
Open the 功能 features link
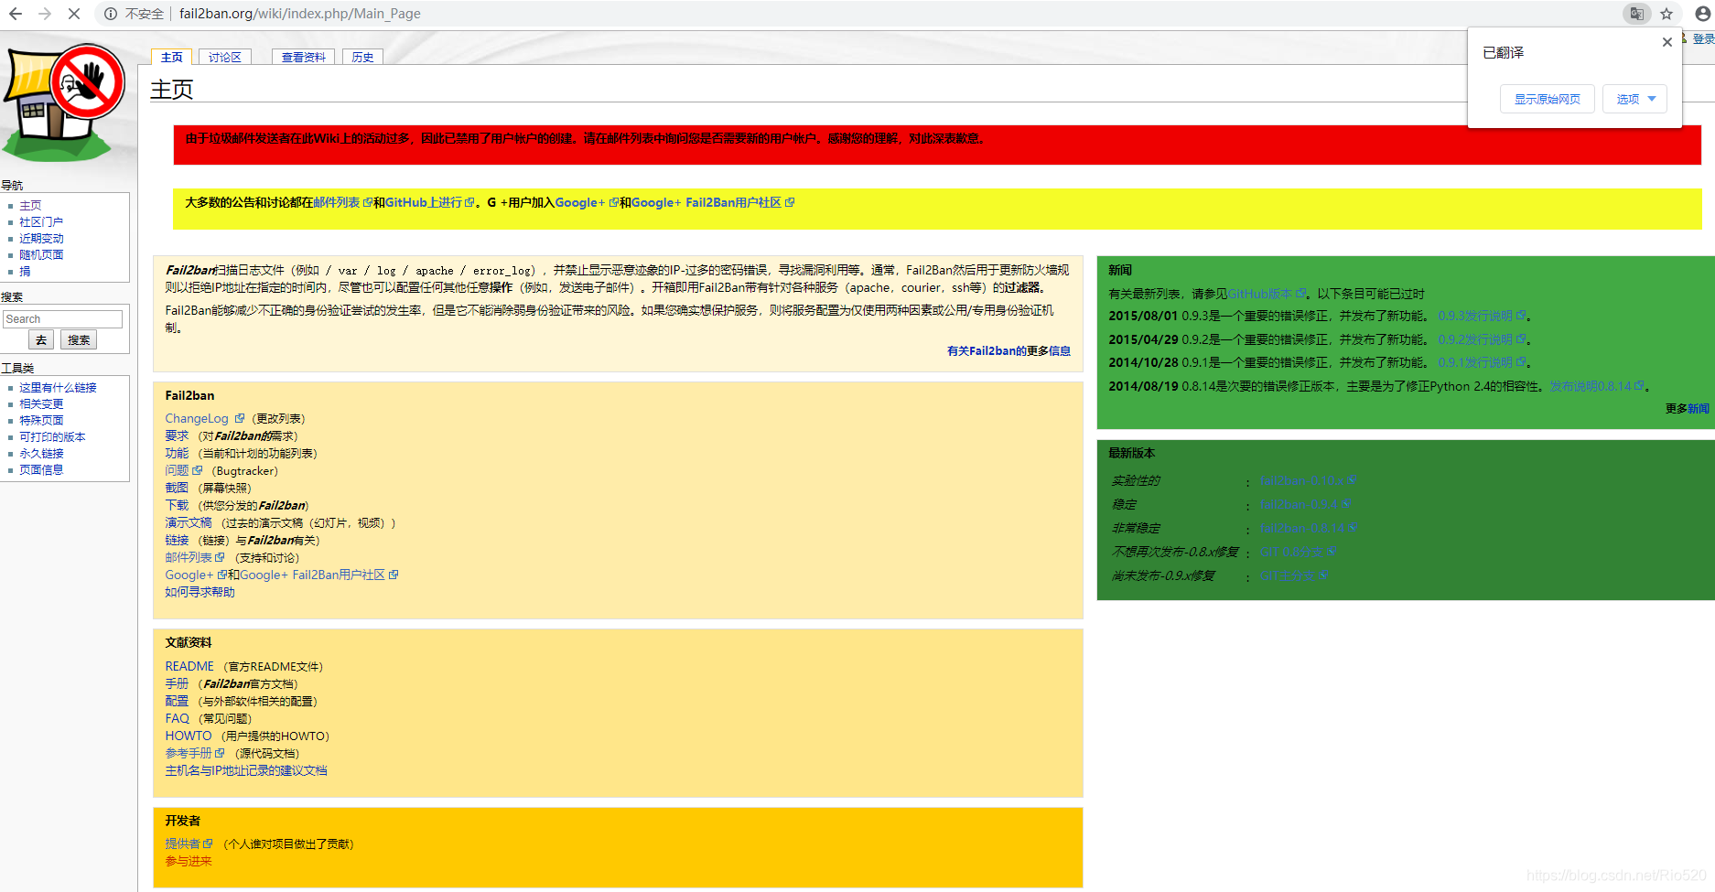pos(177,453)
